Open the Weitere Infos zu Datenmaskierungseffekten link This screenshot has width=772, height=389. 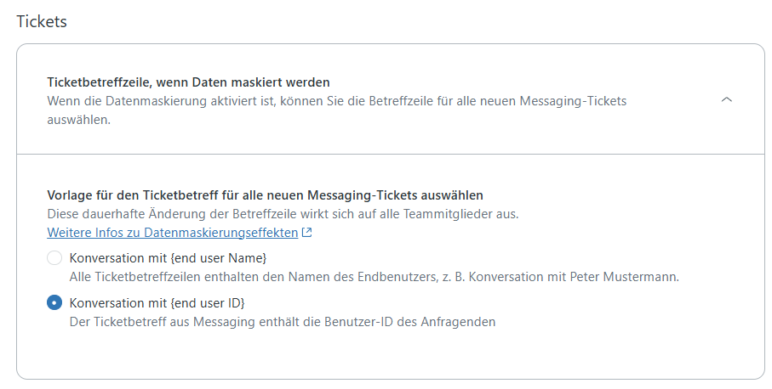(173, 233)
